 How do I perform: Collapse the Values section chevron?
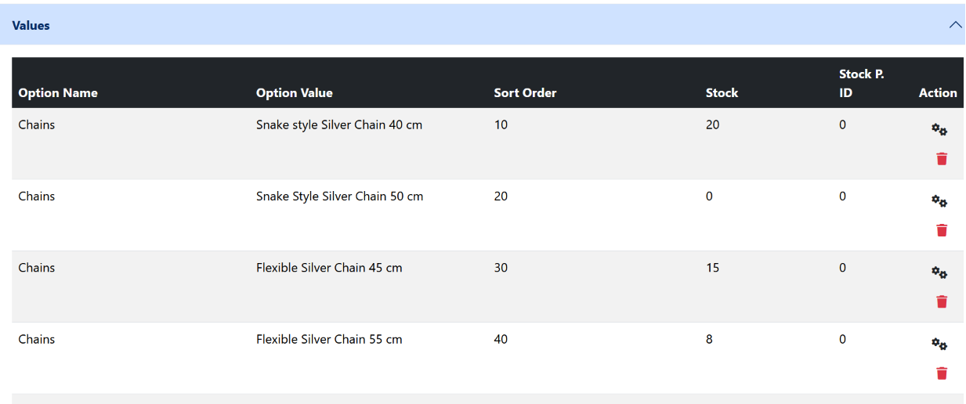(x=955, y=25)
